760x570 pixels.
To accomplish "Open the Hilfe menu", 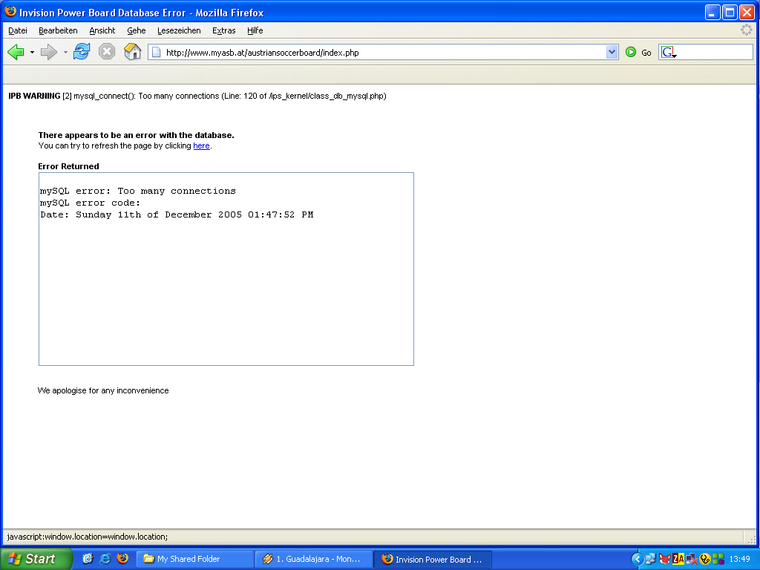I will (x=255, y=30).
